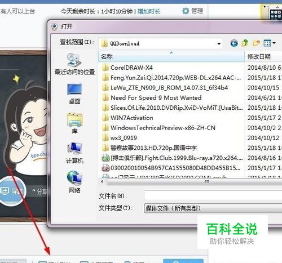Viewport: 282px width, 263px height.
Task: Open 最近访问的位置 in places bar
Action: (74, 64)
